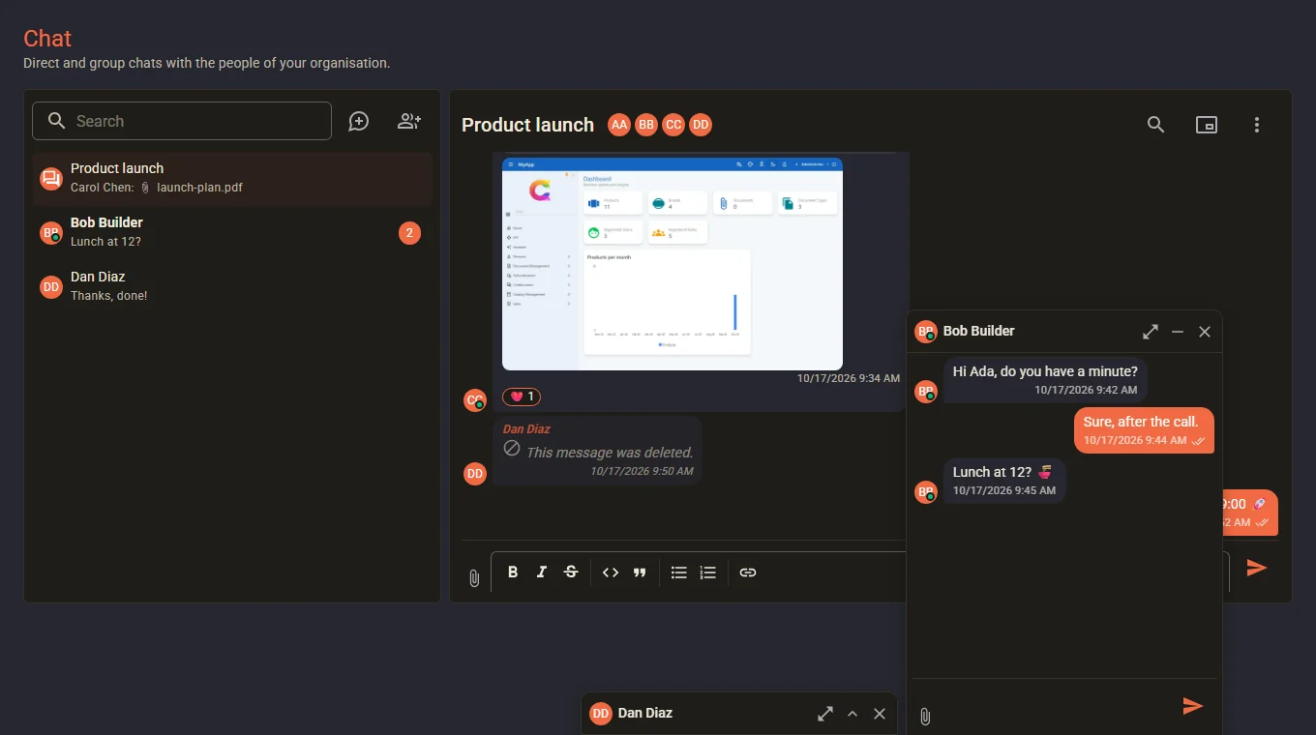Open the Dan Diaz conversation in the list
1316x735 pixels.
pos(232,286)
